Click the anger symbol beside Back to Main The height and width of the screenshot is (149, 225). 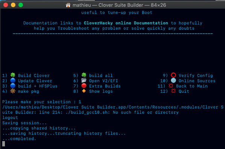pos(171,86)
